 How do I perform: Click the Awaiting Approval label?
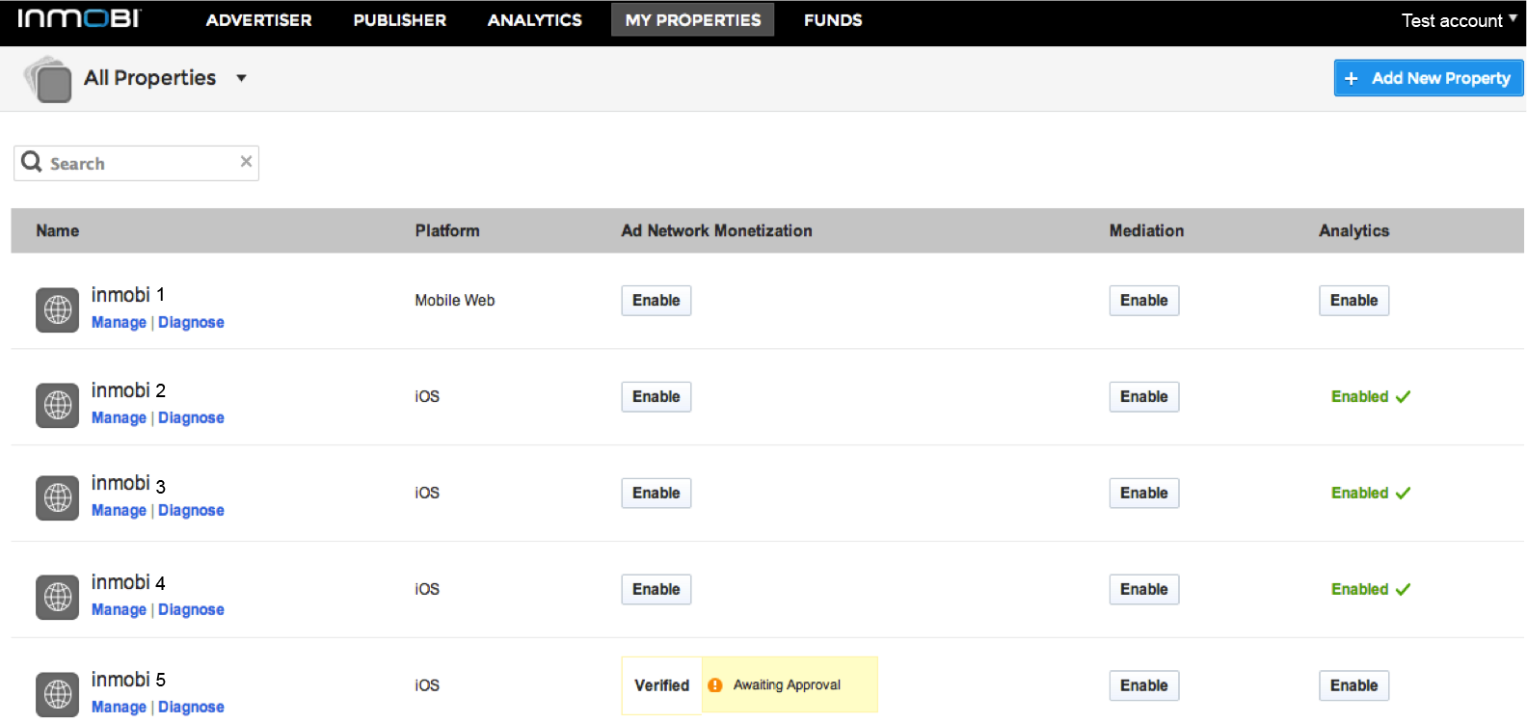tap(787, 685)
